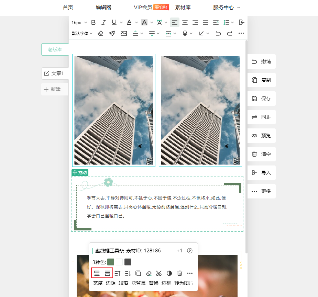Viewport: 318px width, 297px height.
Task: Click the insert image icon
Action: point(124,33)
